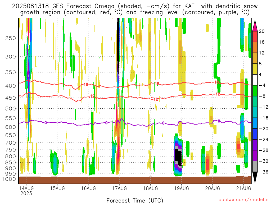
Task: Click the bright green -4 to -8 colorbar swatch
Action: 255,91
